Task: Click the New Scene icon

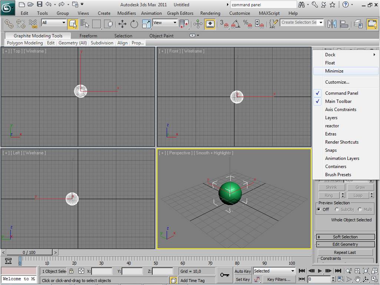Action: tap(22, 4)
